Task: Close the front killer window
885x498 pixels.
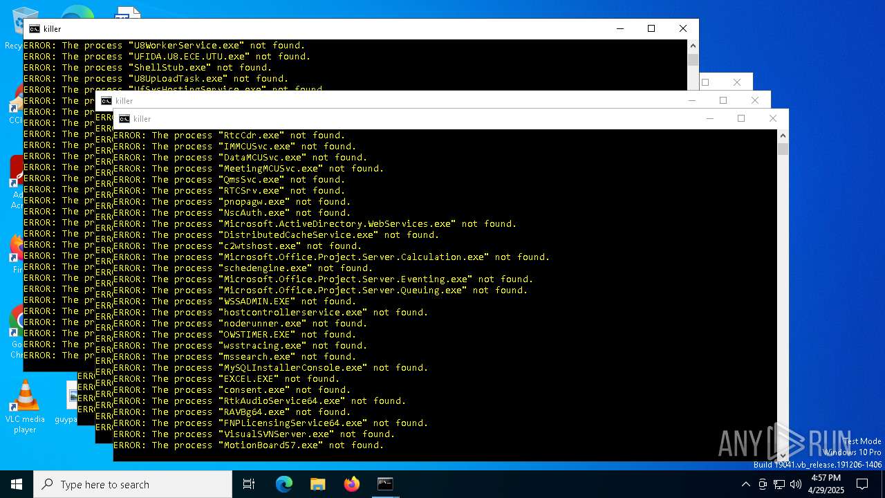Action: (773, 118)
